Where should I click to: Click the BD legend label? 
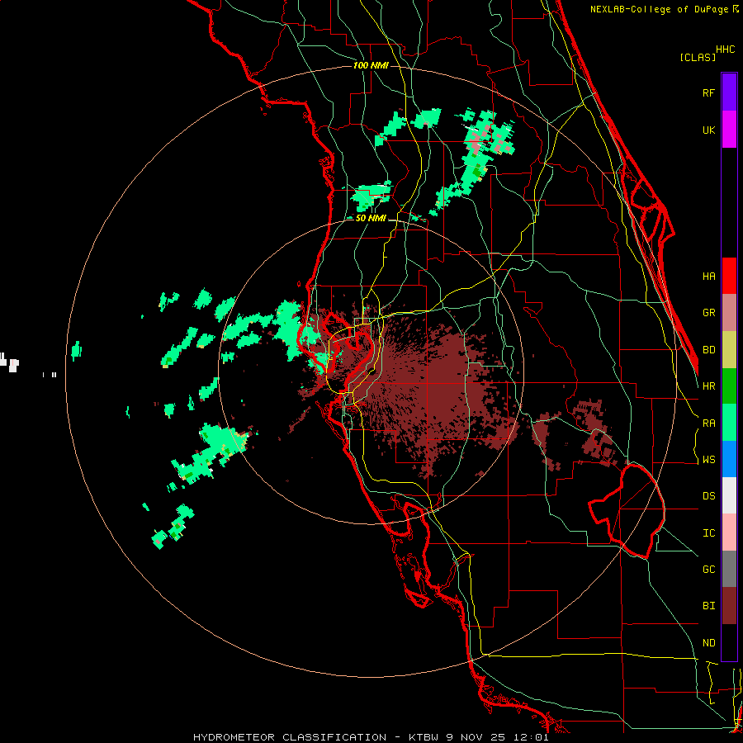coord(708,350)
